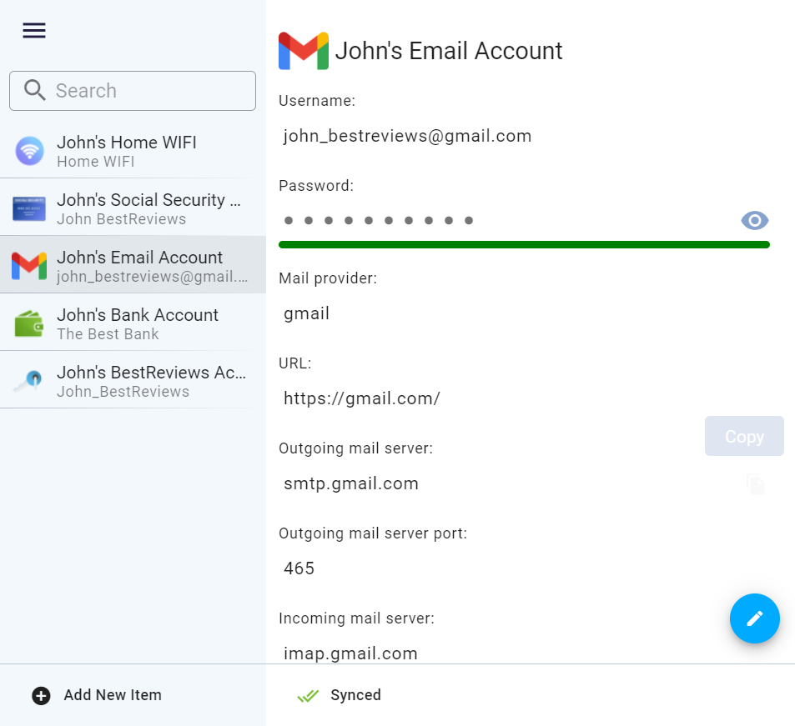Click the key icon for John's BestReviews Account
The image size is (795, 726).
(x=29, y=380)
